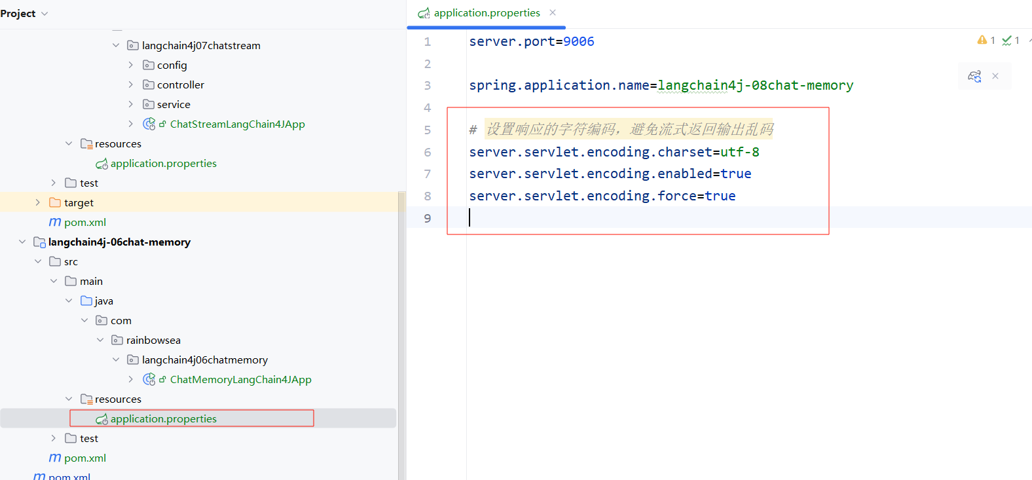This screenshot has width=1032, height=480.
Task: Dismiss the floating reload notification toolbar
Action: (995, 76)
